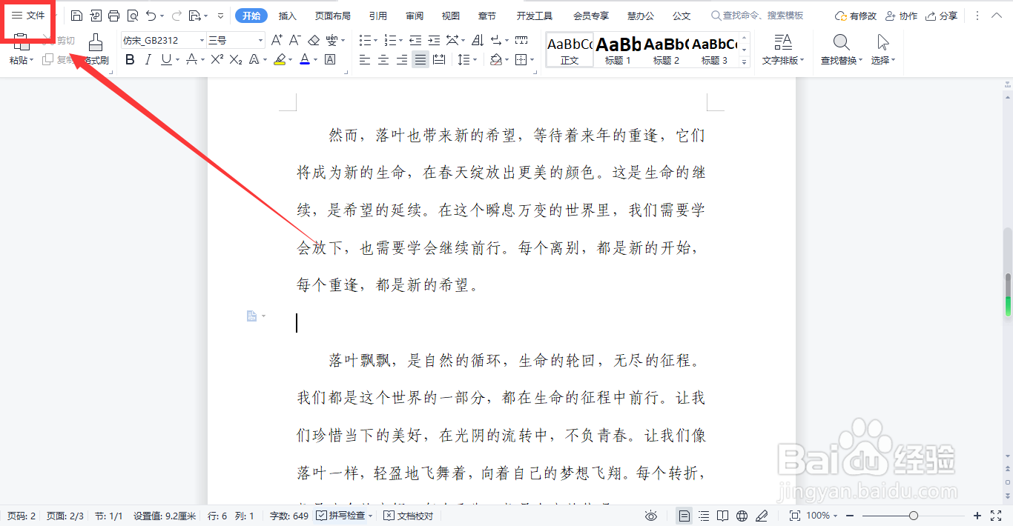Switch to web layout globe icon

(x=742, y=516)
